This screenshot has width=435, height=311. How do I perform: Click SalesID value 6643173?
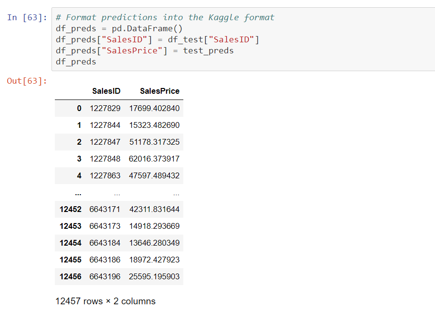(105, 226)
